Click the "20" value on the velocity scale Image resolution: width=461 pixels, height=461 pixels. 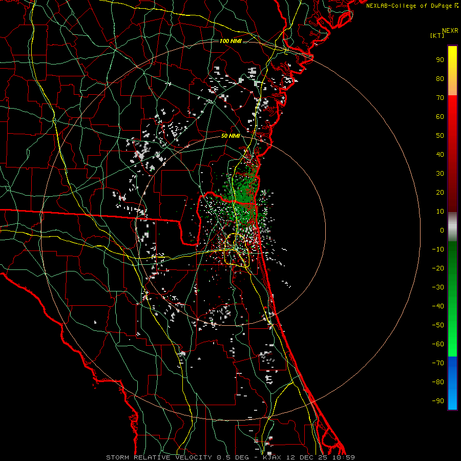(x=440, y=192)
